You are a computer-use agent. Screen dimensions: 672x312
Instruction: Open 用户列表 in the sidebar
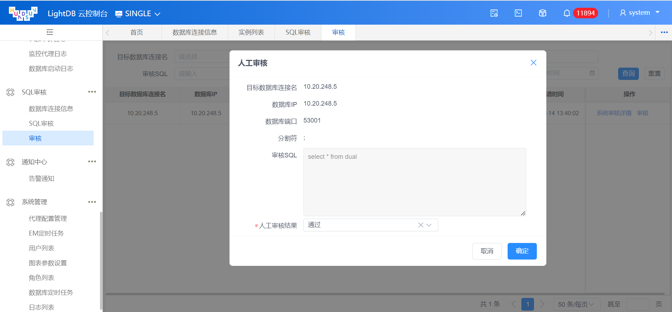[x=42, y=248]
